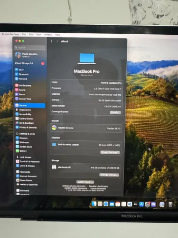Open the View menu
The height and width of the screenshot is (238, 178).
[x=38, y=34]
